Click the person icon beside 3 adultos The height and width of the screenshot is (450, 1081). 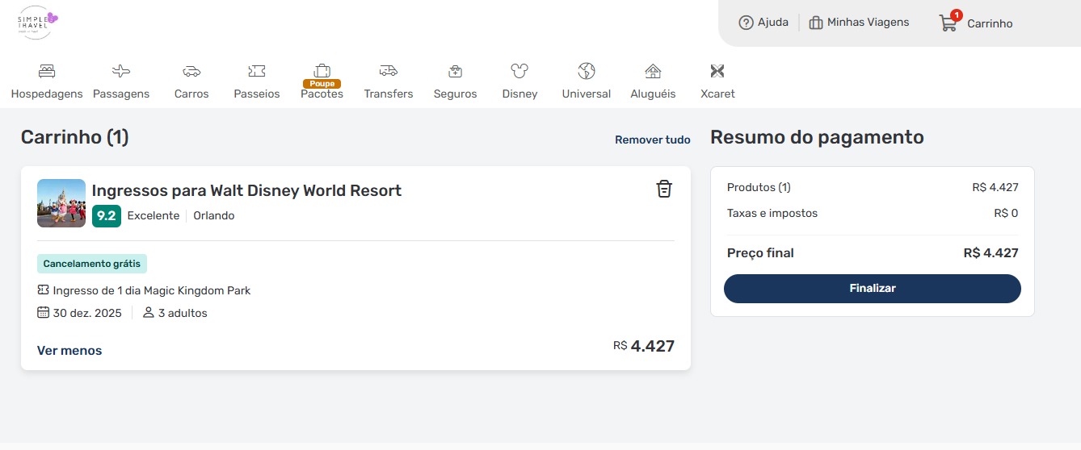[148, 313]
